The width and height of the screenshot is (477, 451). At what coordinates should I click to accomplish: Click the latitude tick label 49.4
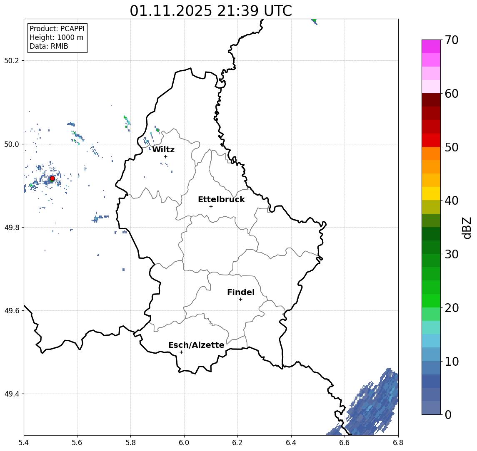(11, 394)
